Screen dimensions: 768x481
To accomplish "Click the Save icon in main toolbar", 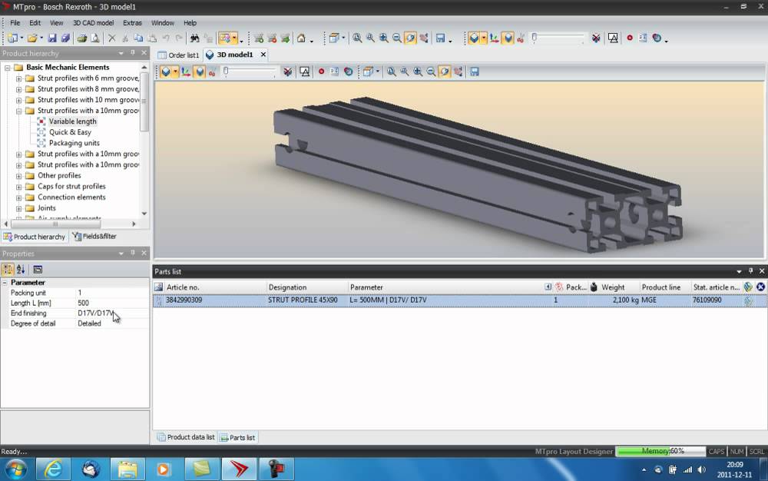I will click(x=52, y=38).
